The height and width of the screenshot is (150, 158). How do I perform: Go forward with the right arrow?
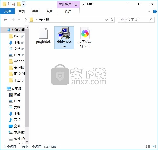[13, 20]
